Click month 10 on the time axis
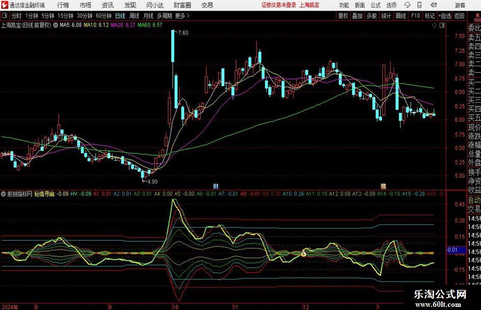The height and width of the screenshot is (310, 481). (x=175, y=307)
